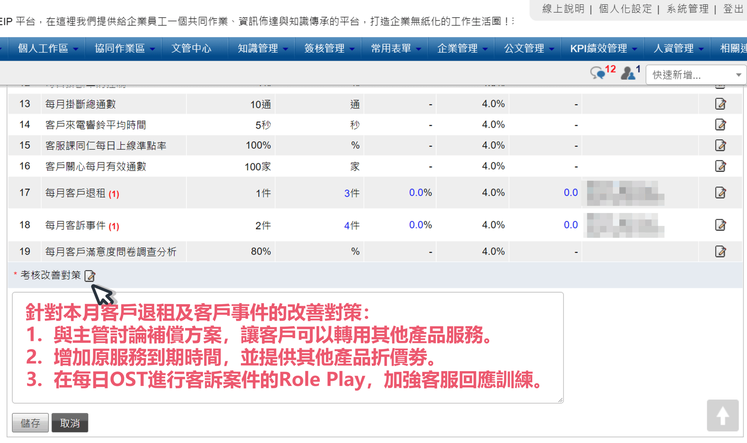Click the 儲存 button
747x443 pixels.
pyautogui.click(x=30, y=423)
